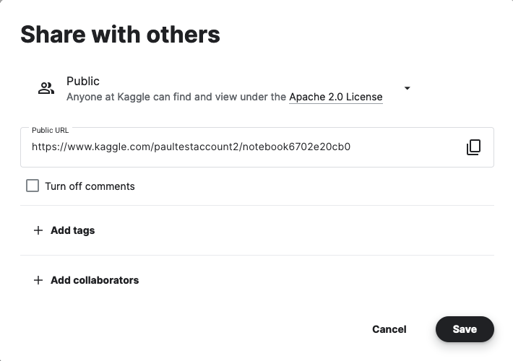
Task: Click inside the Public URL field
Action: tap(257, 147)
